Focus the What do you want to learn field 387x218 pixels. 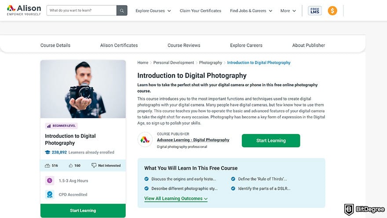tap(81, 11)
